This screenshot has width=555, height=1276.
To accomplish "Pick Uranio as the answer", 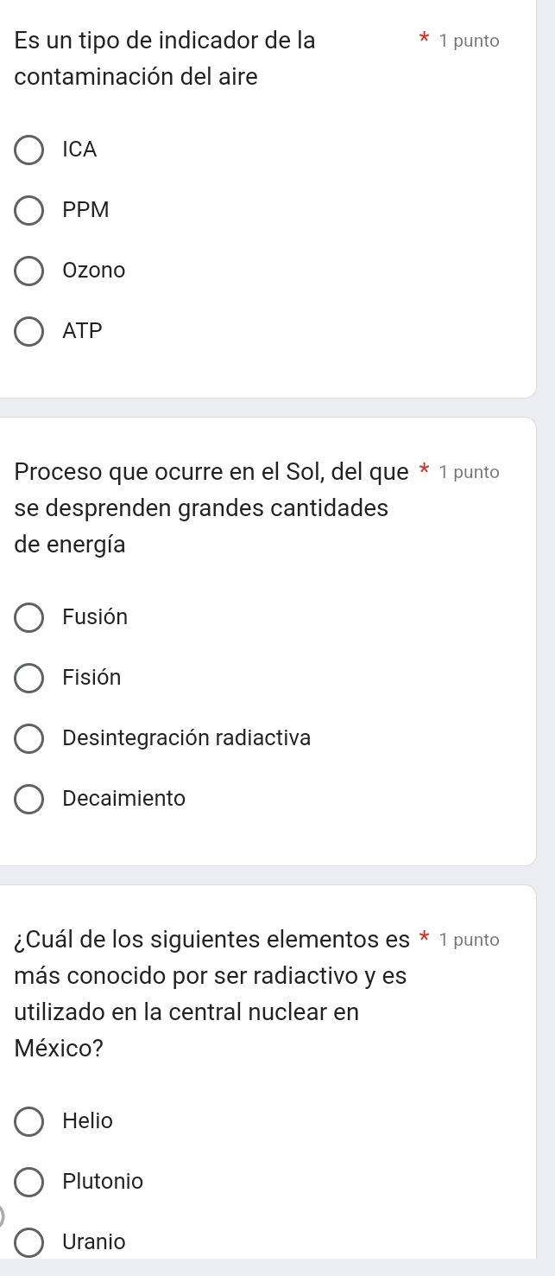I will point(29,1242).
